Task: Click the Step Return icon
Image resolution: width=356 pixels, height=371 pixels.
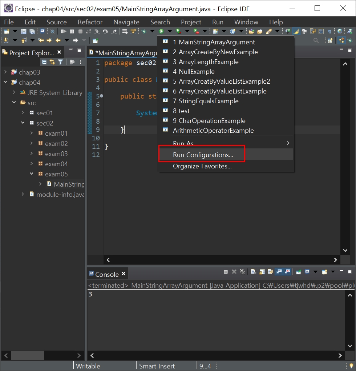Action: click(114, 31)
